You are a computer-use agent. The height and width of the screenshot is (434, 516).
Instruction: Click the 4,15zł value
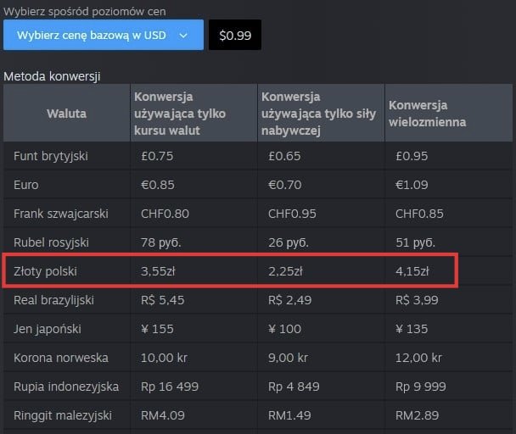[412, 271]
